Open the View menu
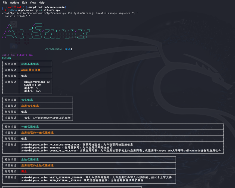Screen dimensions: 235x188 33,2
